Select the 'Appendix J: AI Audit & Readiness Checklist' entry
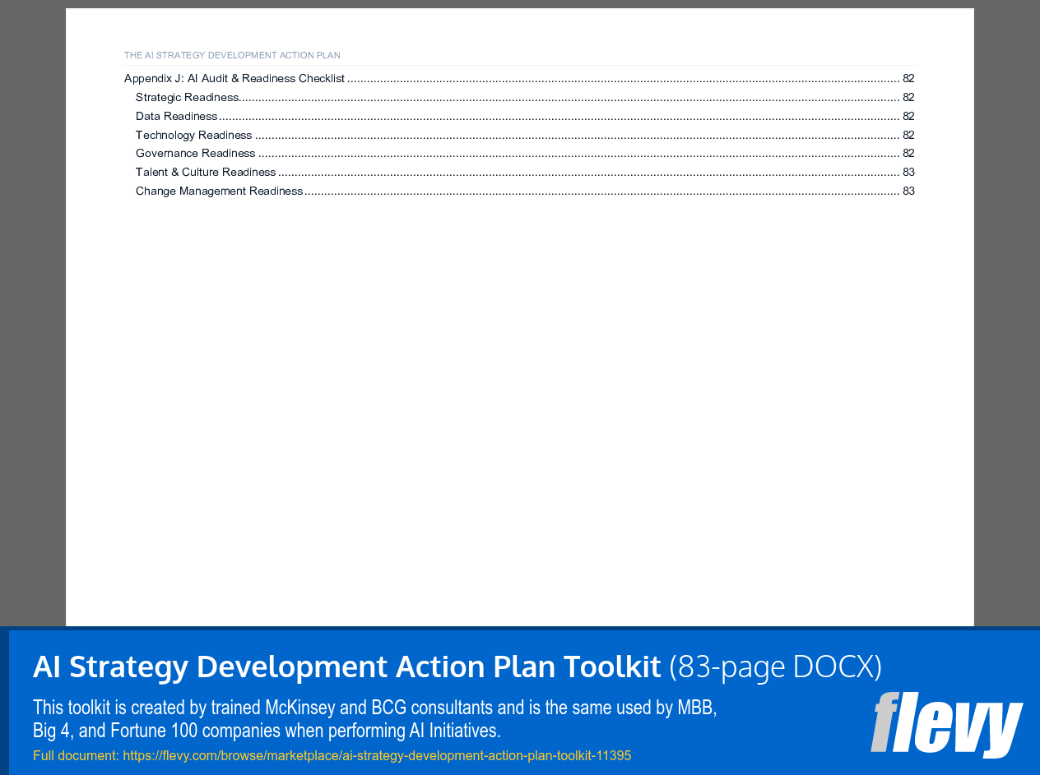Viewport: 1040px width, 775px height. point(234,77)
